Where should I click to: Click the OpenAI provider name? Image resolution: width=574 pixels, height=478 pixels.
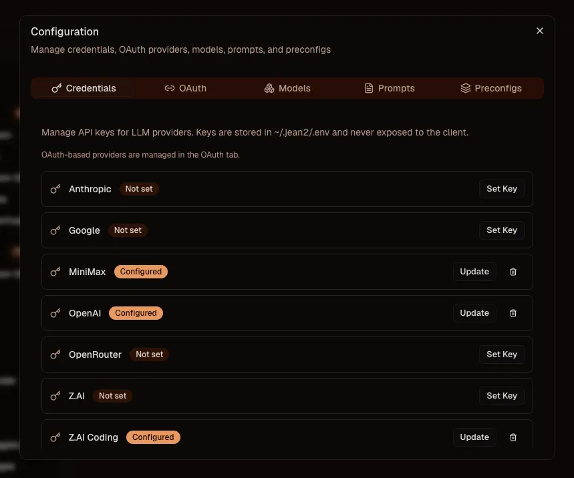point(85,313)
